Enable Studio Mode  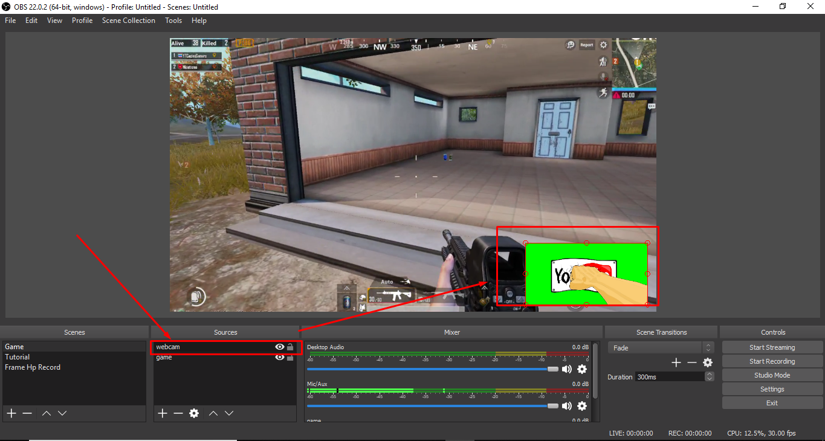pos(772,375)
